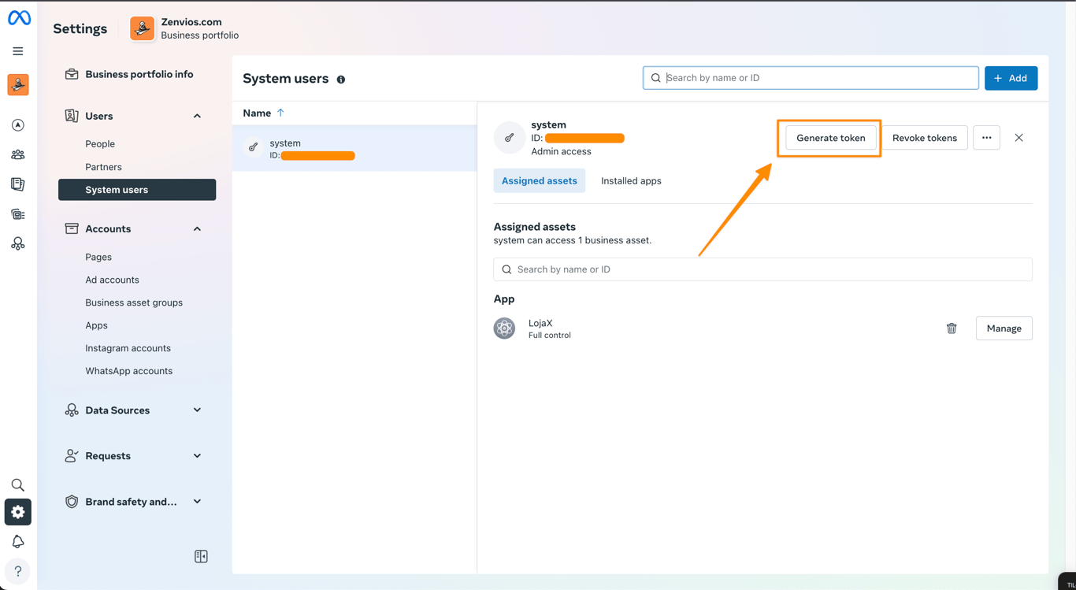The height and width of the screenshot is (590, 1076).
Task: Click the system user key avatar in details
Action: (x=510, y=138)
